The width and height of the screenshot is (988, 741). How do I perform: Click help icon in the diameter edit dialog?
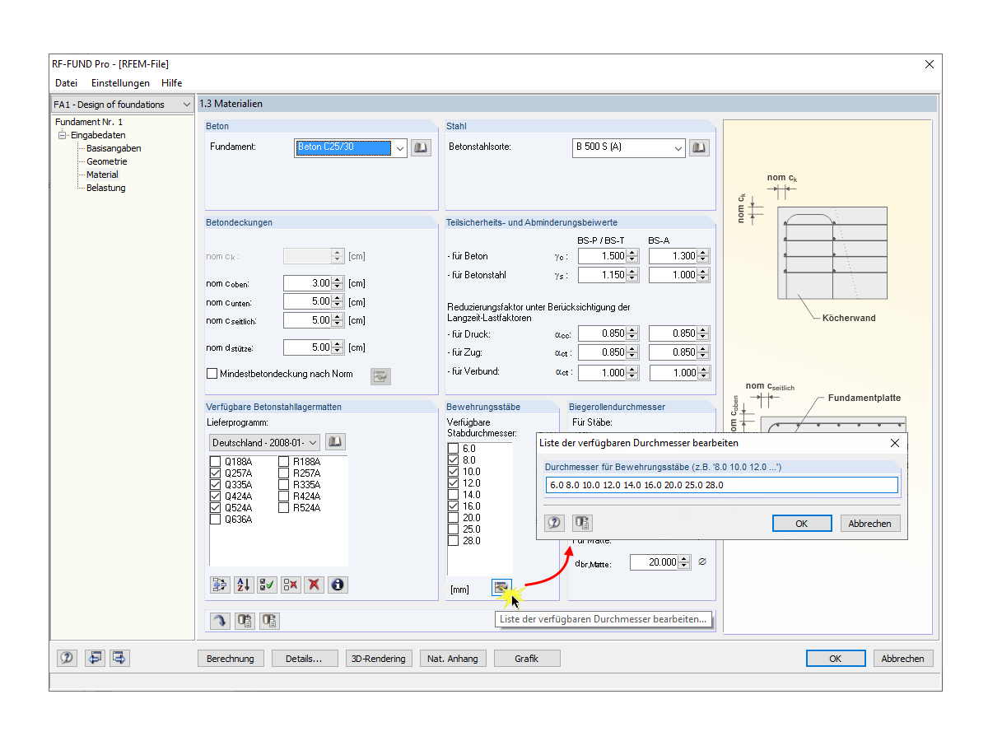(555, 523)
